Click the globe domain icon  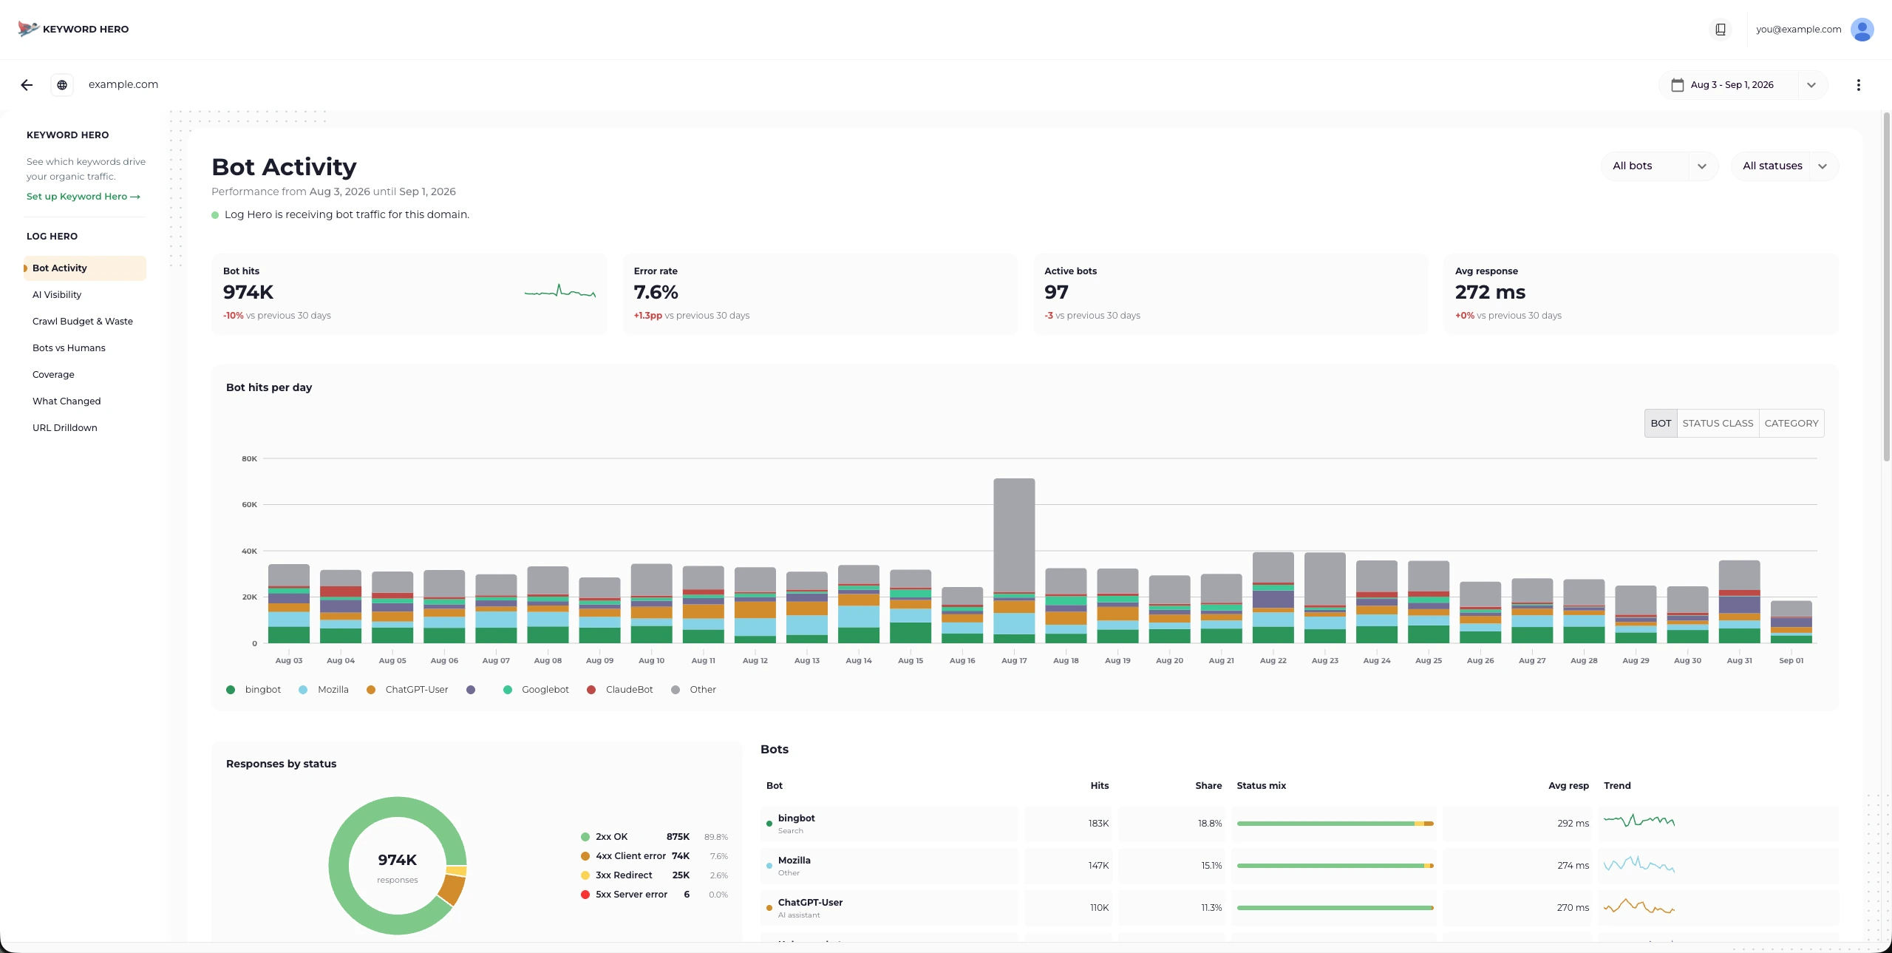click(x=62, y=85)
